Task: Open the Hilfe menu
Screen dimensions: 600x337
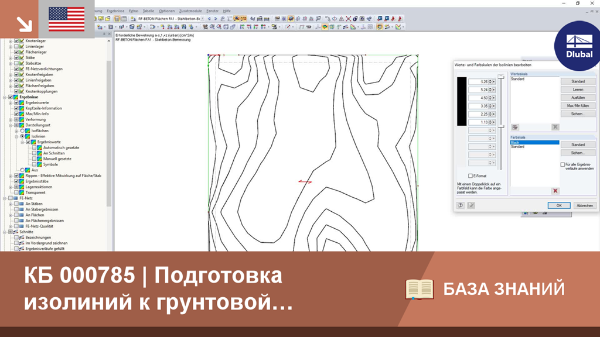Action: pos(227,11)
